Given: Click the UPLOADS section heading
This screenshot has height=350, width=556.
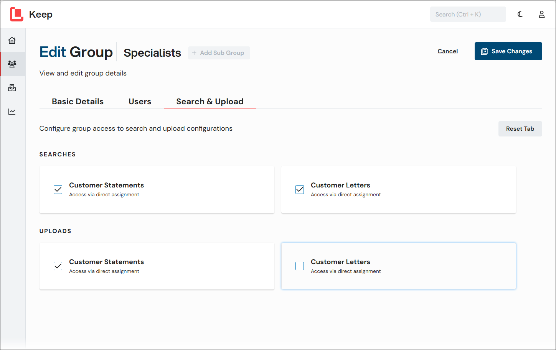Looking at the screenshot, I should [x=55, y=231].
